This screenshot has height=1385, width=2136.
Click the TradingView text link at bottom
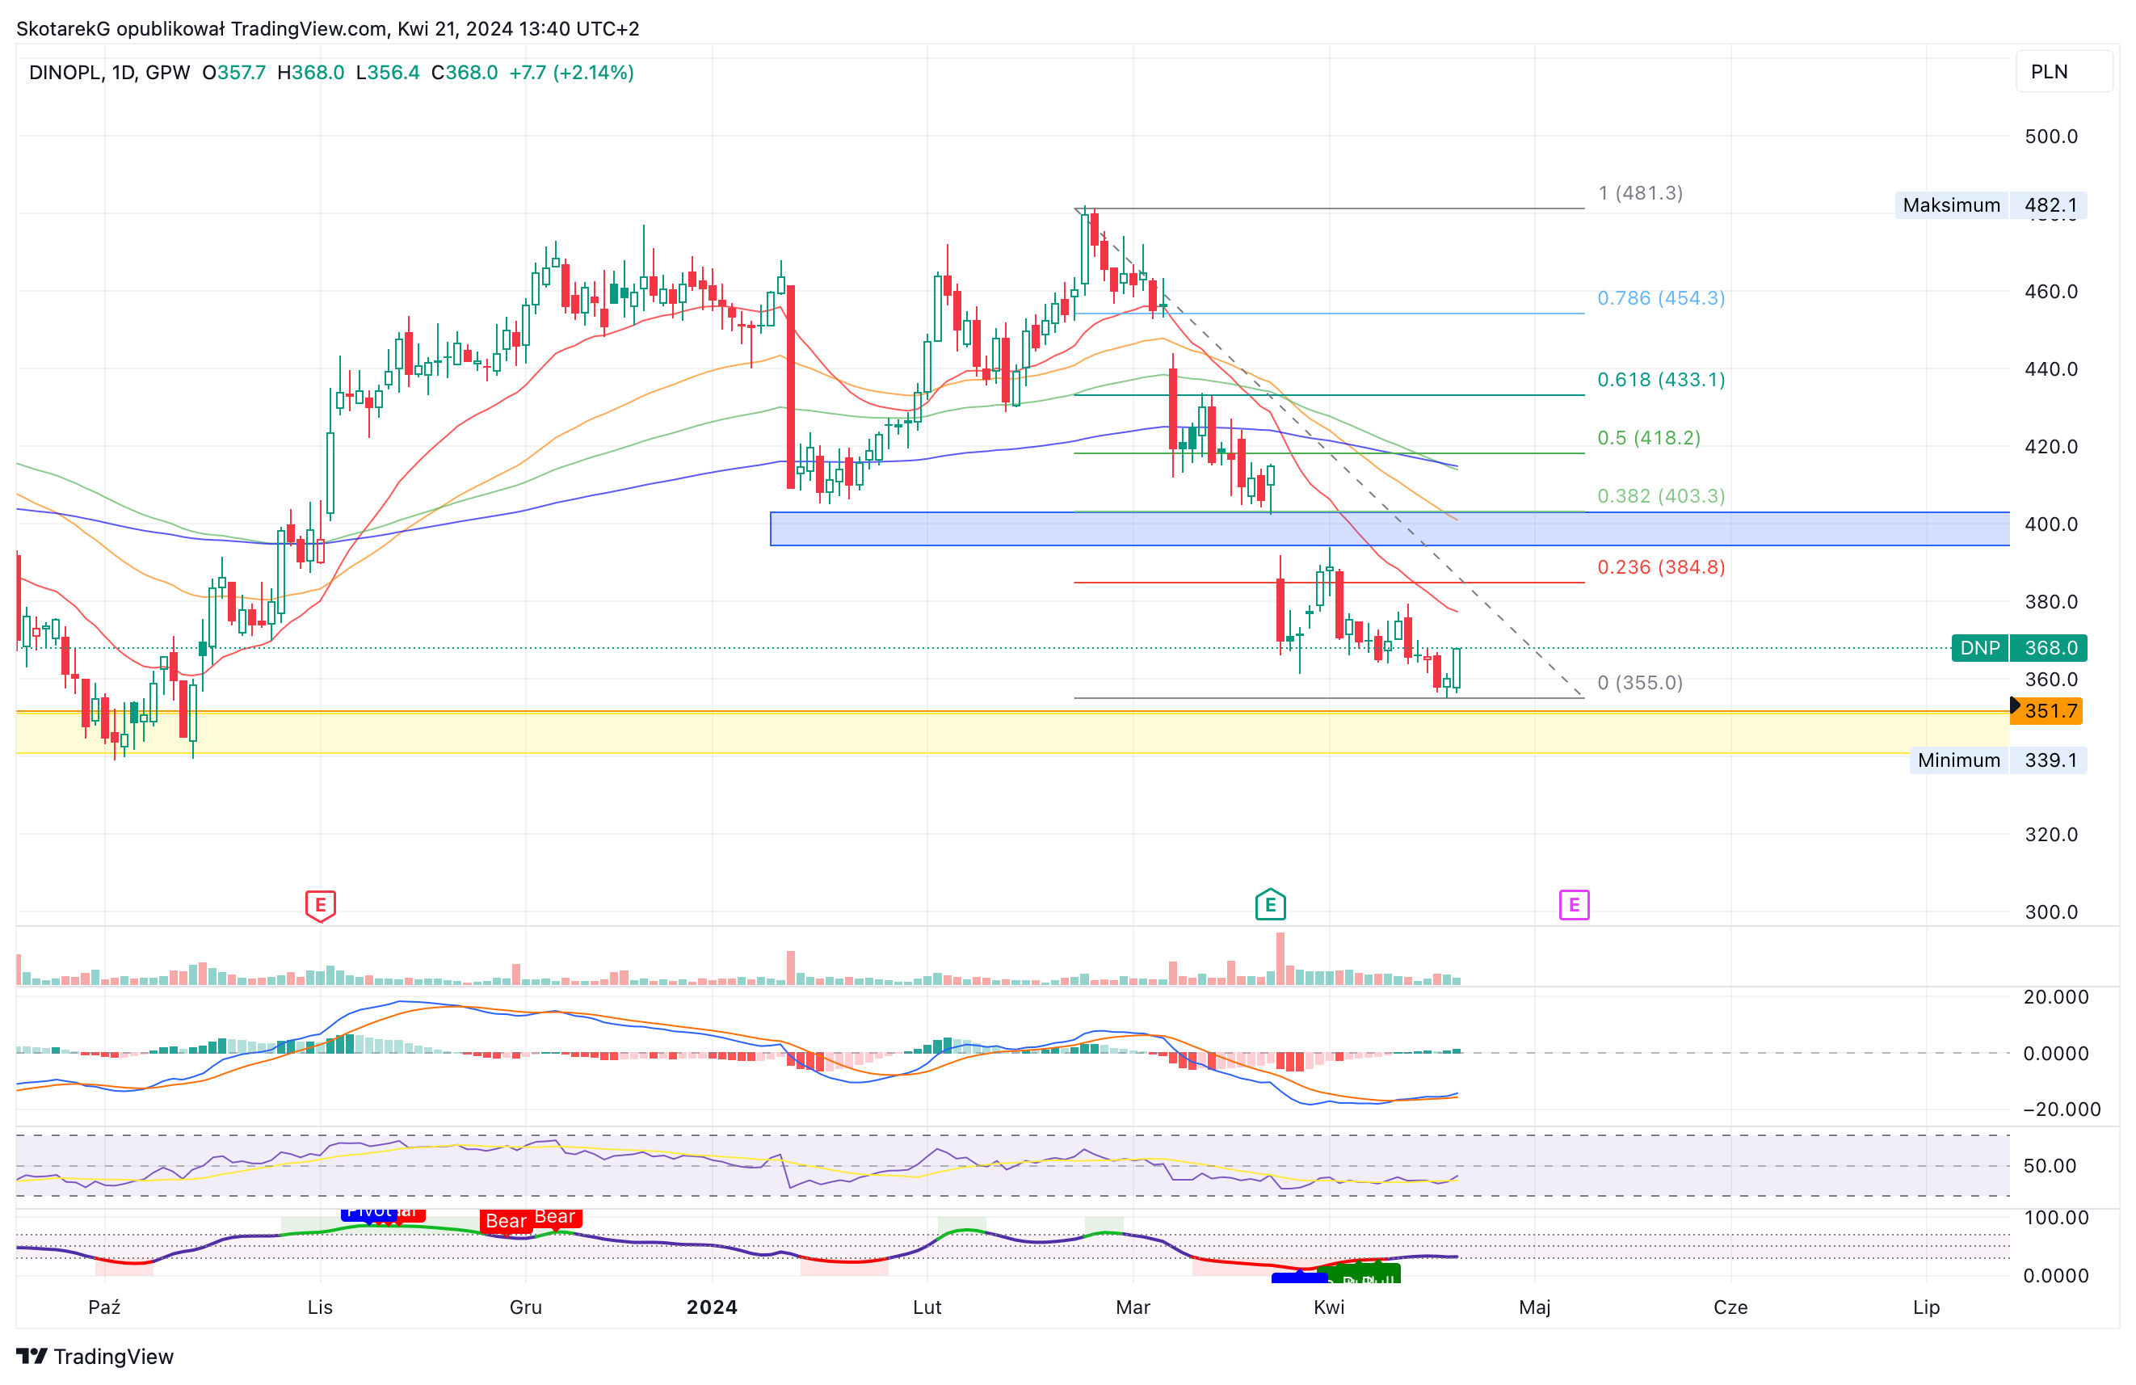pos(113,1356)
